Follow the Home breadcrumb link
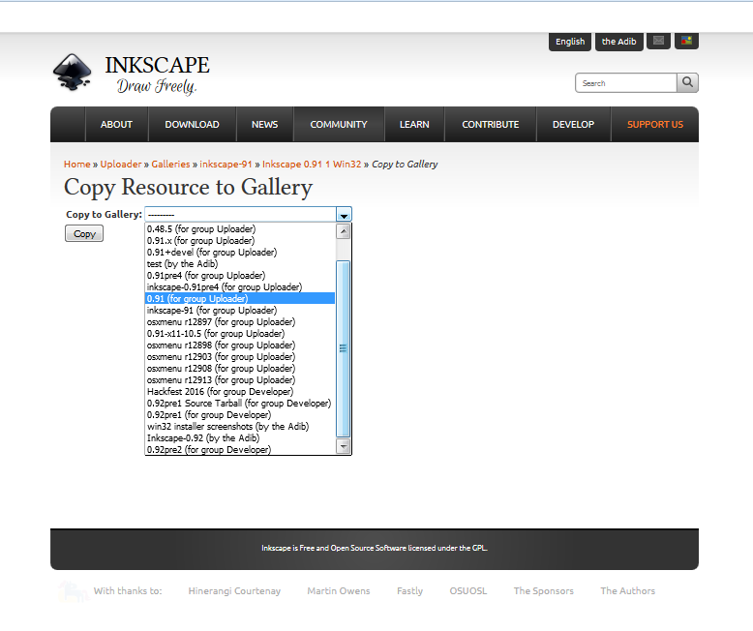The image size is (753, 631). pos(76,165)
